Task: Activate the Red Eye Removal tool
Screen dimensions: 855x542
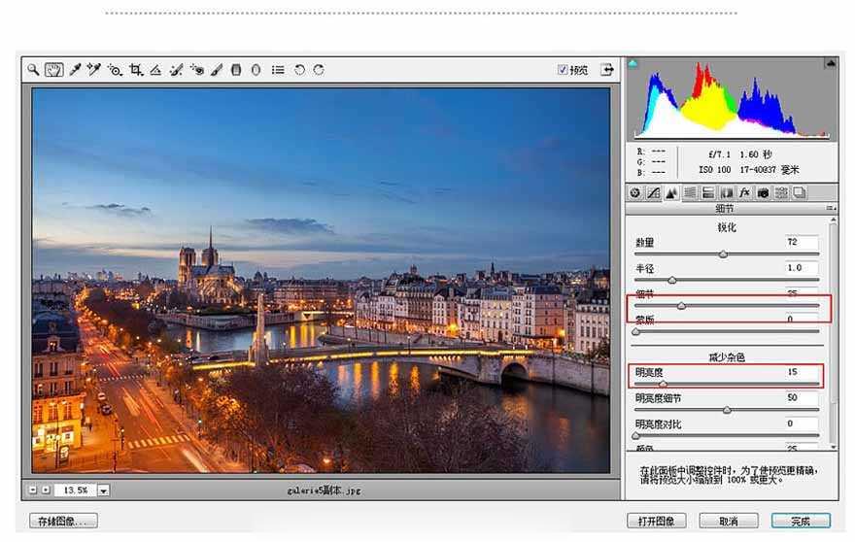Action: point(196,70)
